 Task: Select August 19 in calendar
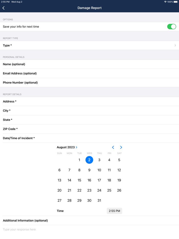(119, 180)
